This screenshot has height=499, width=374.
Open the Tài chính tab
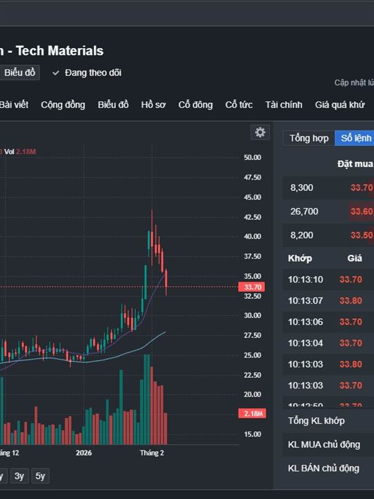(x=284, y=105)
